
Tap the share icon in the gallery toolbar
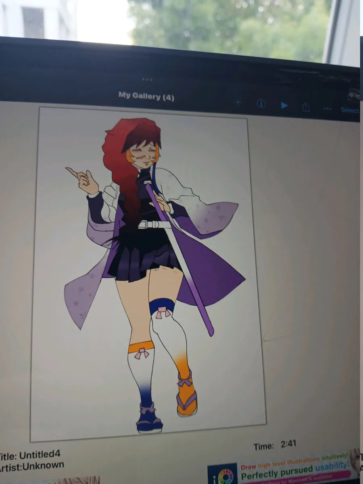[306, 106]
